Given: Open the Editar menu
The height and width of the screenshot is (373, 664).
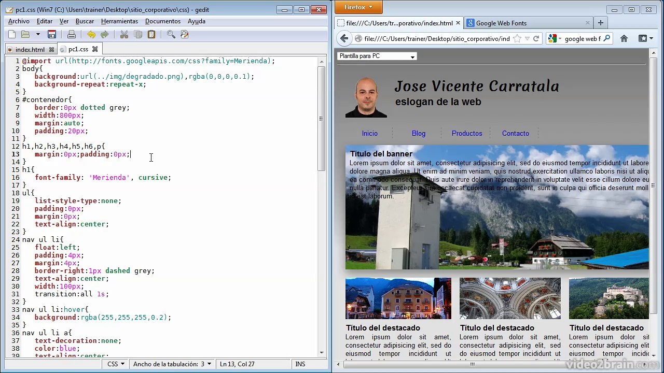Looking at the screenshot, I should pos(45,21).
